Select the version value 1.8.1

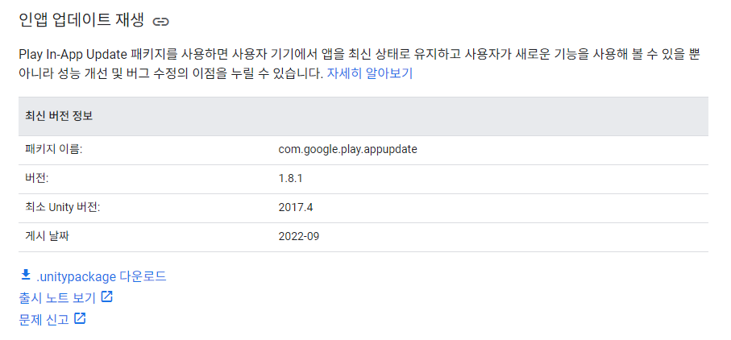coord(290,179)
